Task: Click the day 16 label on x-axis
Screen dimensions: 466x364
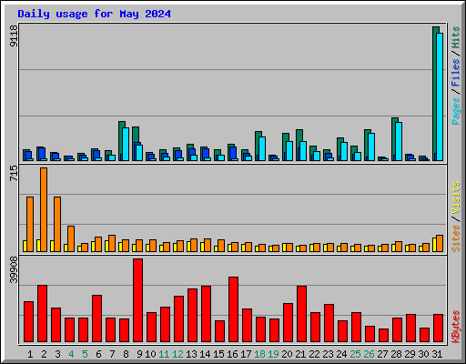Action: point(232,354)
